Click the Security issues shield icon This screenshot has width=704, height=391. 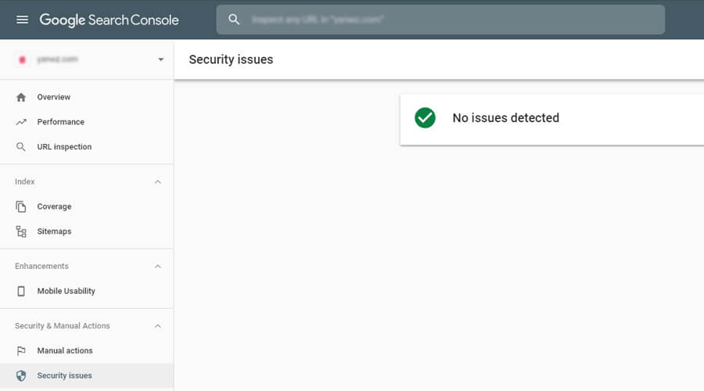pyautogui.click(x=21, y=375)
